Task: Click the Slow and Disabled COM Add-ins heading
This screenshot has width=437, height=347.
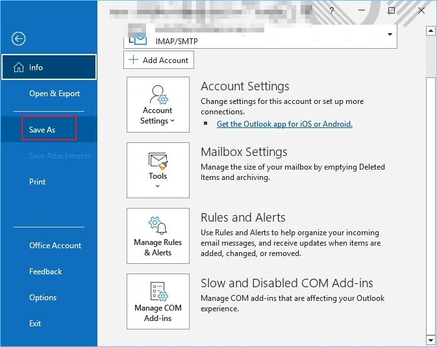Action: click(x=287, y=283)
